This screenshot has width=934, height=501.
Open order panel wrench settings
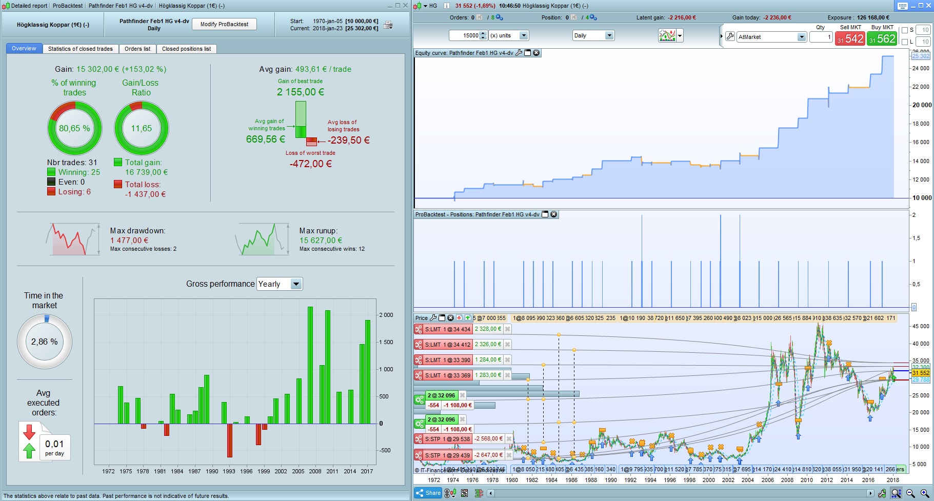tap(730, 36)
